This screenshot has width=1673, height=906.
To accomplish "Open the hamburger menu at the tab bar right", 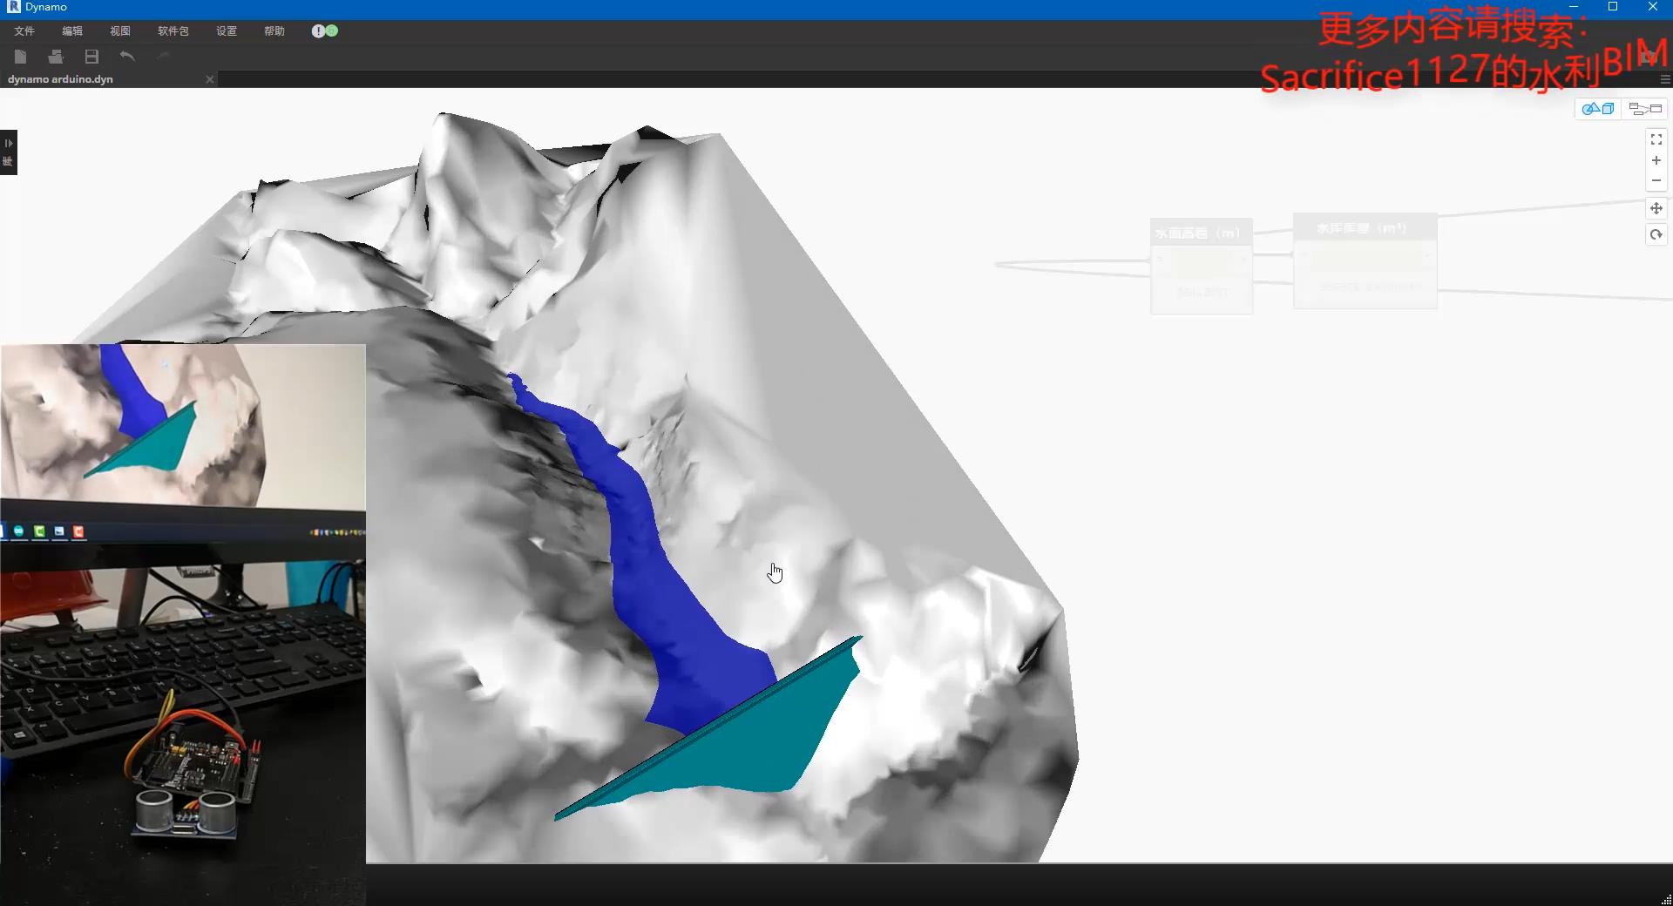I will [1664, 79].
